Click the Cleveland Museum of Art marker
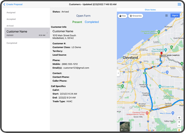The width and height of the screenshot is (185, 133). pos(166,50)
